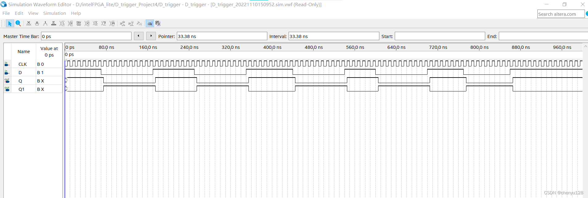Toggle Snap to Grid toolbar button
The height and width of the screenshot is (198, 588).
(150, 23)
